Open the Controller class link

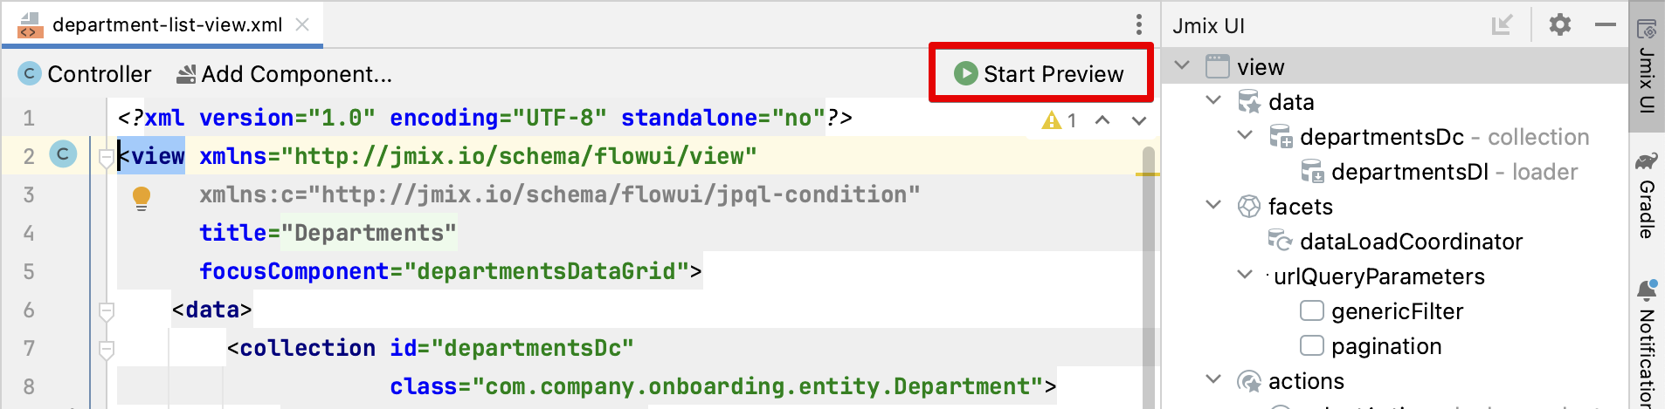tap(85, 74)
